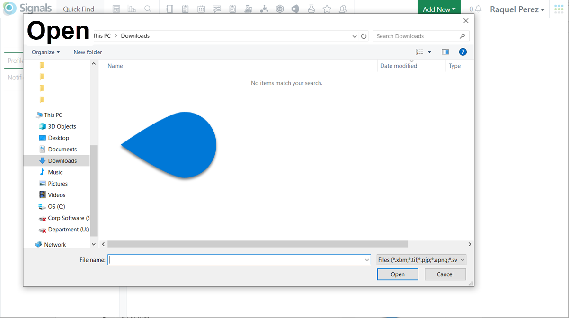Open the single round flask icon in Signals toolbar
The height and width of the screenshot is (318, 569).
click(x=311, y=9)
